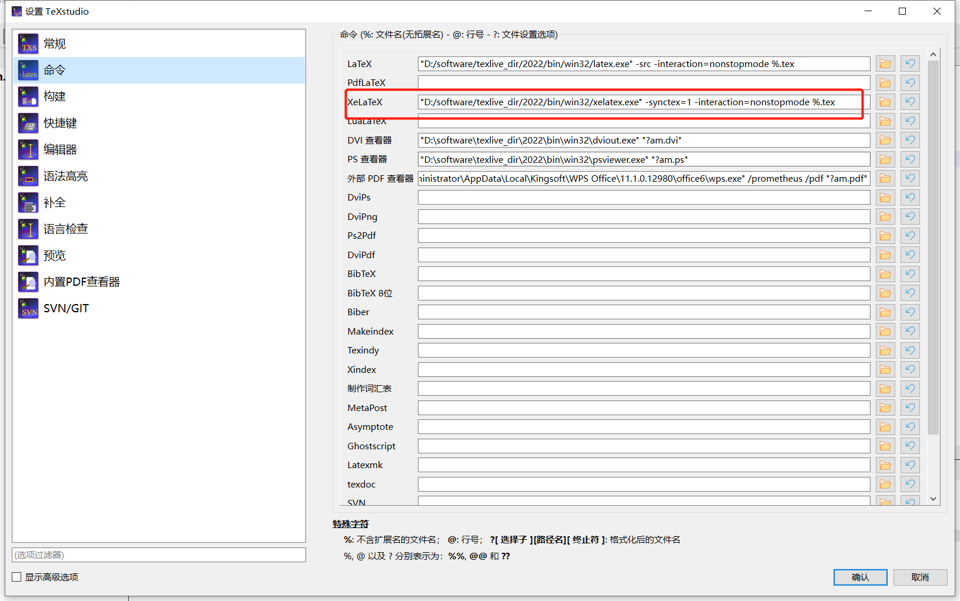The image size is (960, 601).
Task: Open the 常规 (General) settings category
Action: click(x=159, y=44)
